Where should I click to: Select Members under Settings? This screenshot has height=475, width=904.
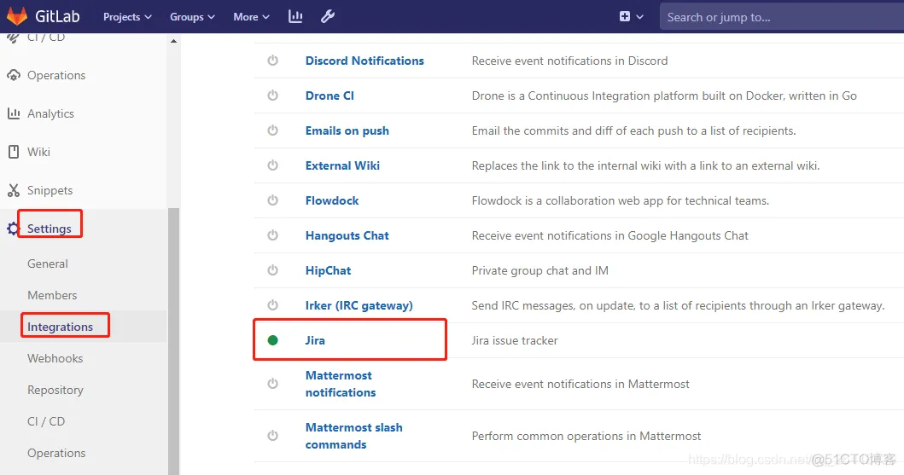(x=52, y=295)
